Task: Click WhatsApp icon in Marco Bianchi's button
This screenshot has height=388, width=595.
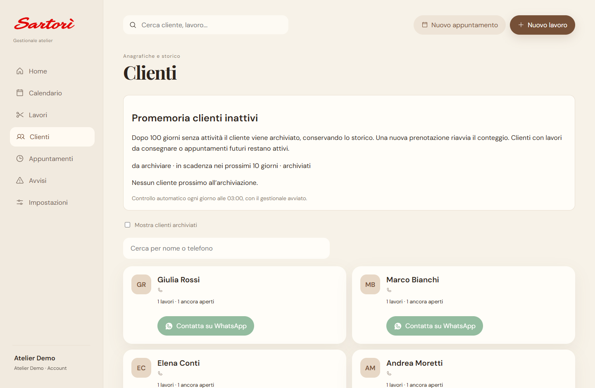Action: coord(398,326)
